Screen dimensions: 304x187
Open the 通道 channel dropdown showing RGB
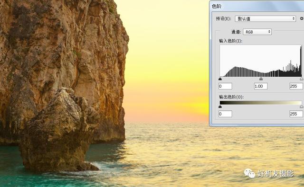tap(257, 32)
